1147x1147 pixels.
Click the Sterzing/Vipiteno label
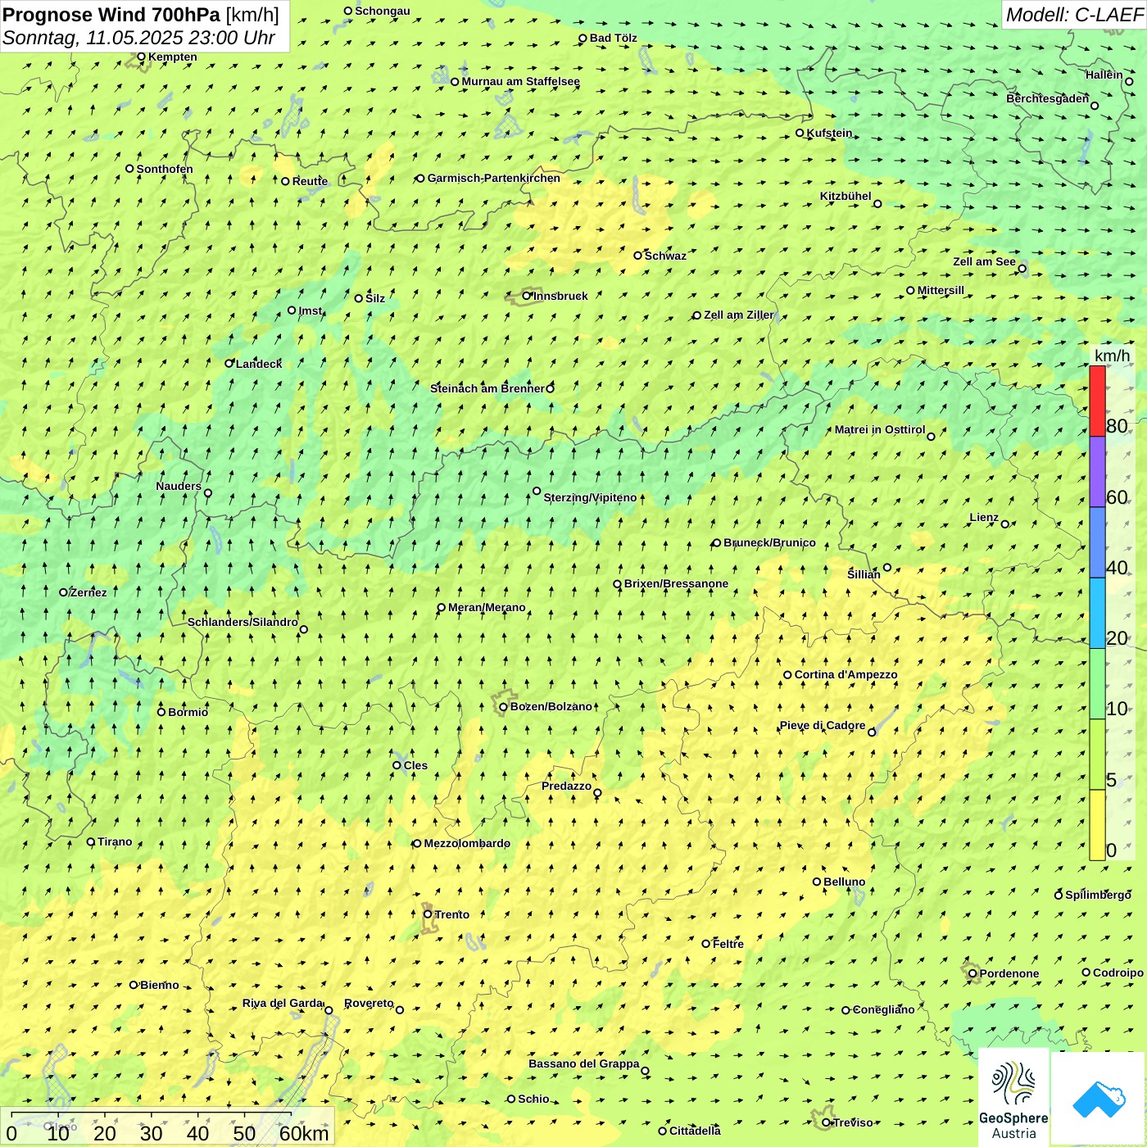tap(590, 497)
